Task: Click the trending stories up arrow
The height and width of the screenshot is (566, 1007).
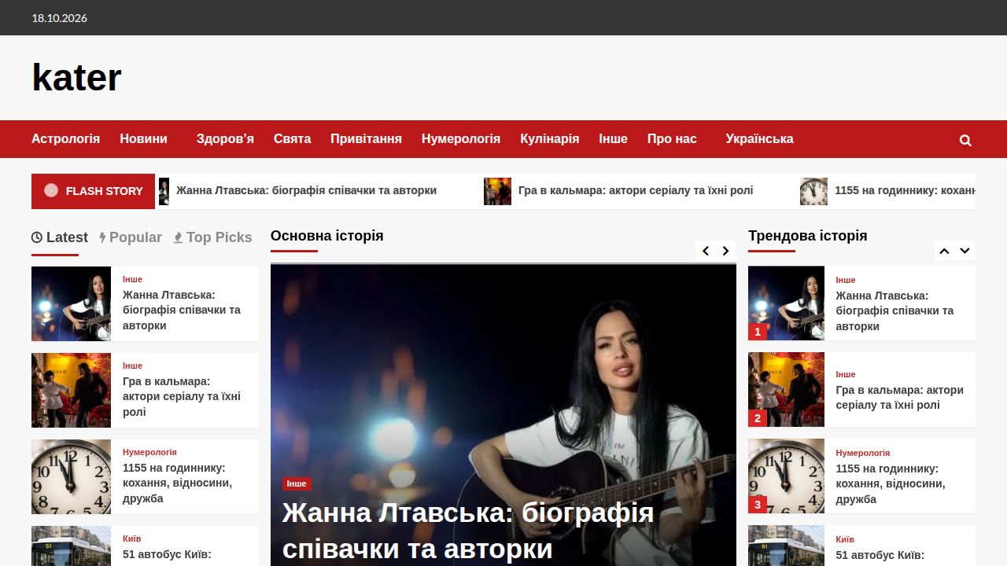Action: coord(945,251)
